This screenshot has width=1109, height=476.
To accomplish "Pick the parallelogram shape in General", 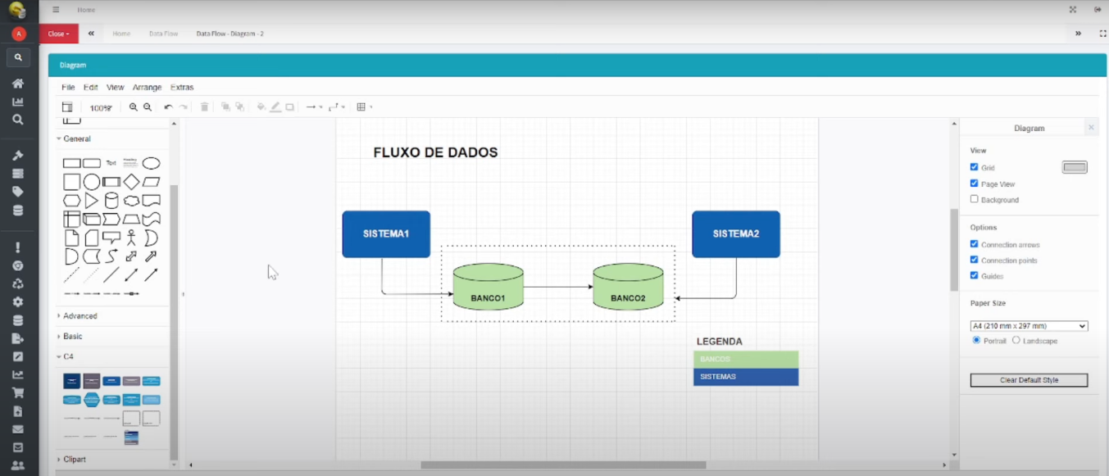I will click(x=151, y=182).
